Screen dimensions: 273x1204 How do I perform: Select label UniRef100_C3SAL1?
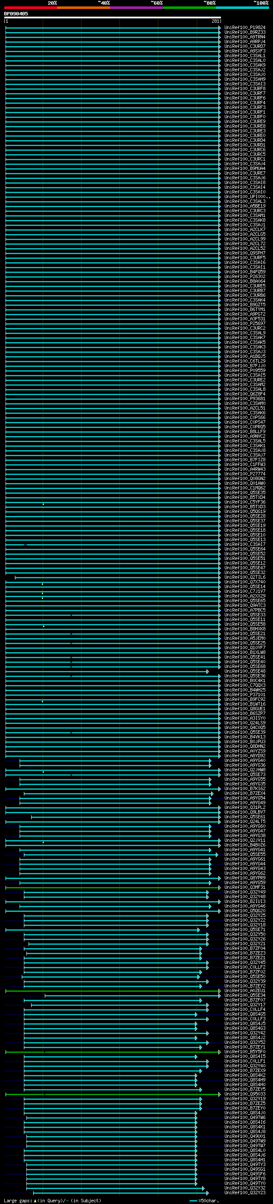coord(245,56)
